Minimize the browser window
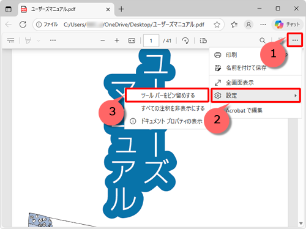 (x=259, y=9)
